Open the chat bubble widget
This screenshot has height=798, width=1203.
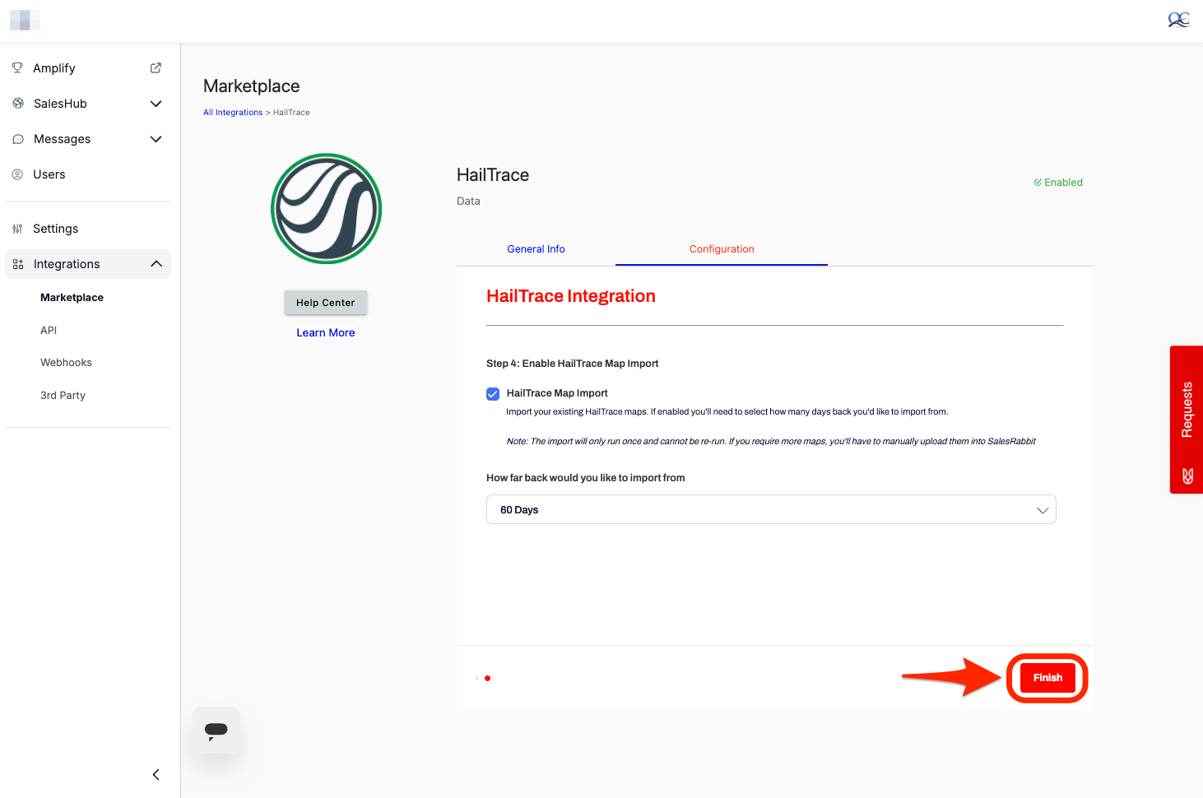click(x=216, y=730)
